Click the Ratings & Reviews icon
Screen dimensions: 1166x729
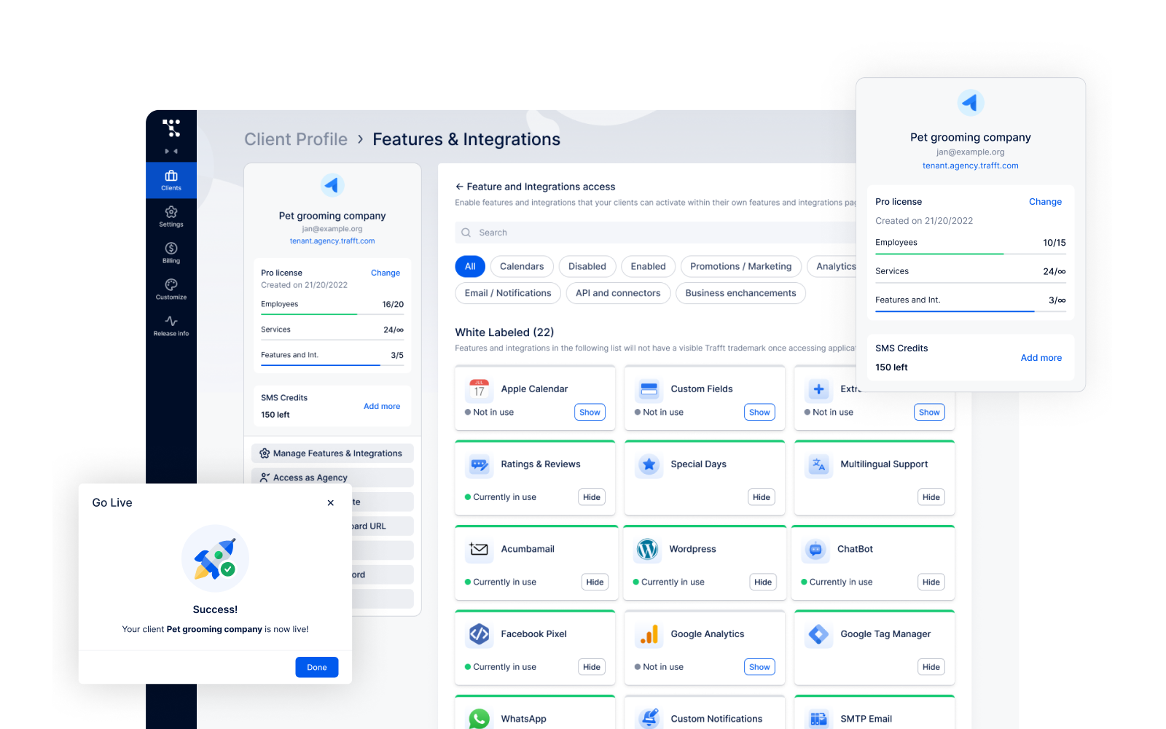479,464
